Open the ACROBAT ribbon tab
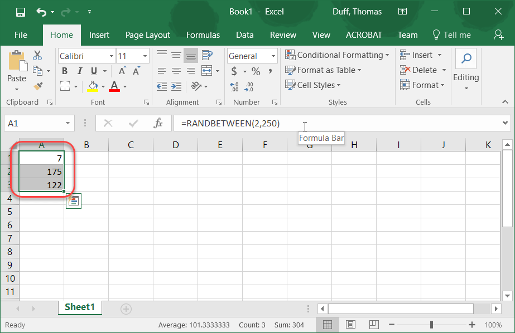 [x=363, y=35]
